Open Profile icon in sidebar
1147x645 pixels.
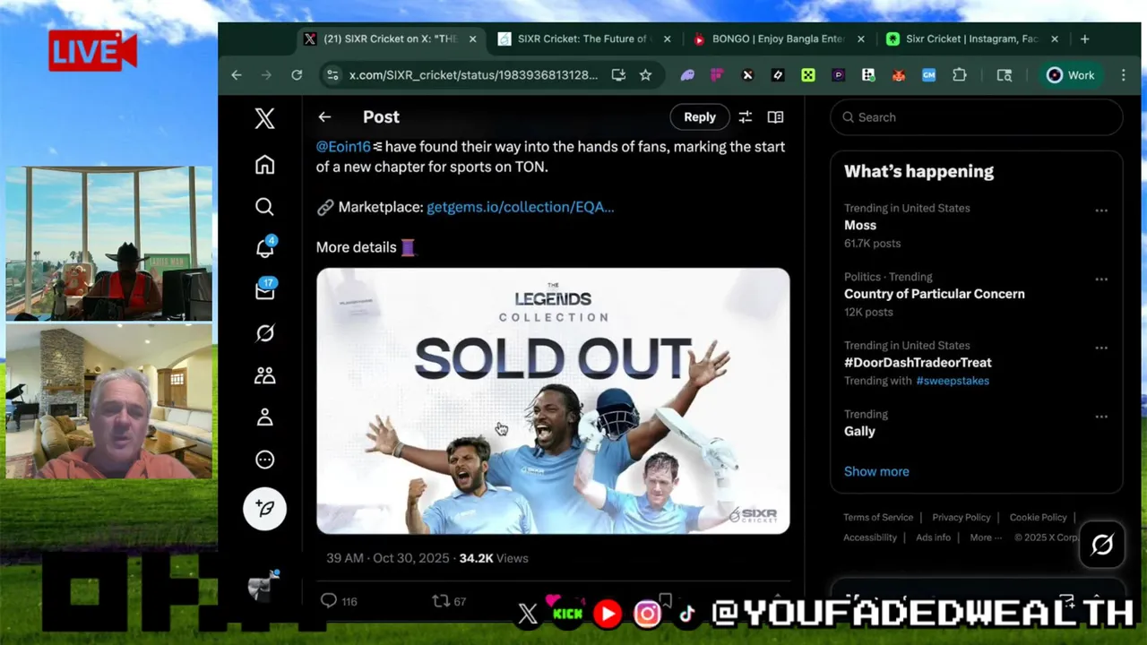[264, 417]
